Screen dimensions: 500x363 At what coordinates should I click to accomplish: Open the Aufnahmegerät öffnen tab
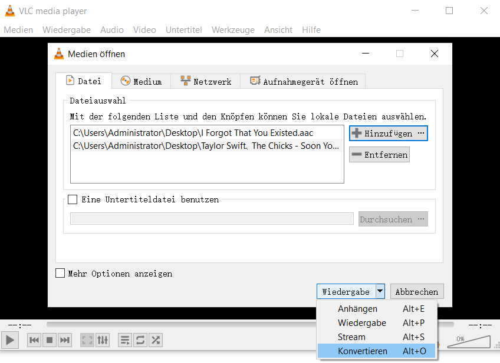click(303, 81)
